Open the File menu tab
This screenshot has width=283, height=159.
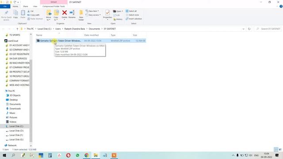coord(5,6)
